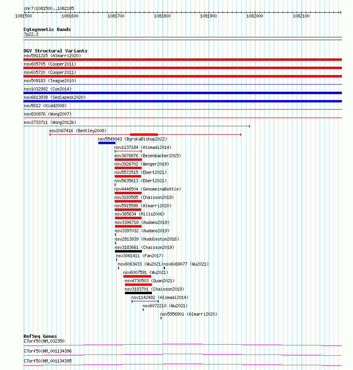Select the red bar for nsv605705 (Cooper2011)
The height and width of the screenshot is (370, 353).
click(x=182, y=68)
